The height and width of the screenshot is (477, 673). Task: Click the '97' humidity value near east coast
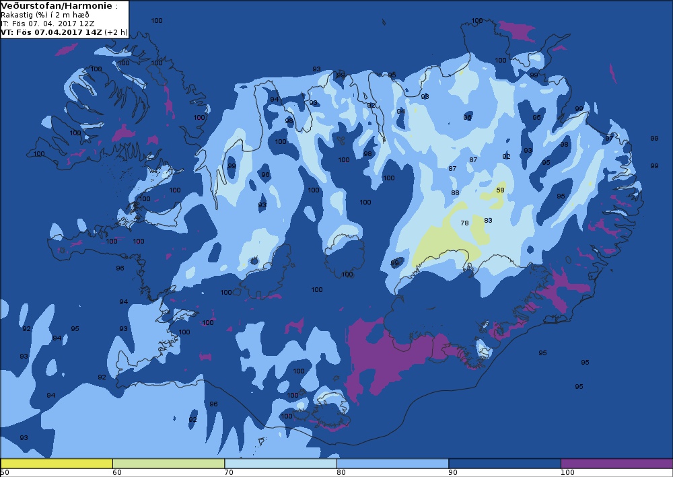click(x=609, y=139)
